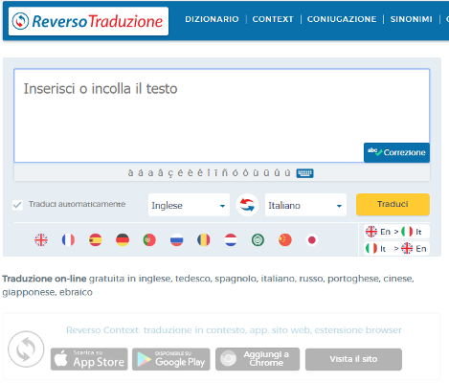This screenshot has width=449, height=383.
Task: Choose the It > En language pair shortcut
Action: 396,248
